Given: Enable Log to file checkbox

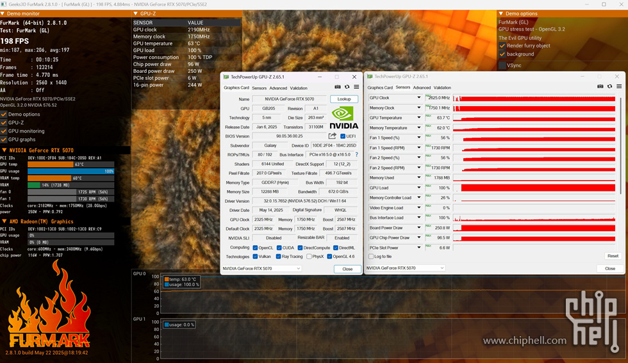Looking at the screenshot, I should [371, 257].
